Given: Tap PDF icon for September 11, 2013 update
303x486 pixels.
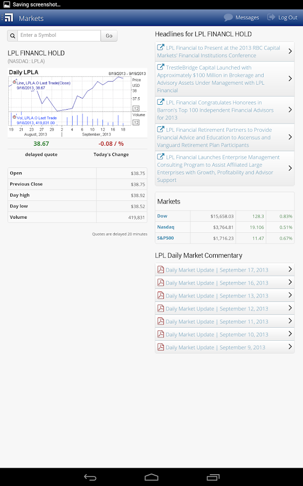Looking at the screenshot, I should tap(161, 321).
